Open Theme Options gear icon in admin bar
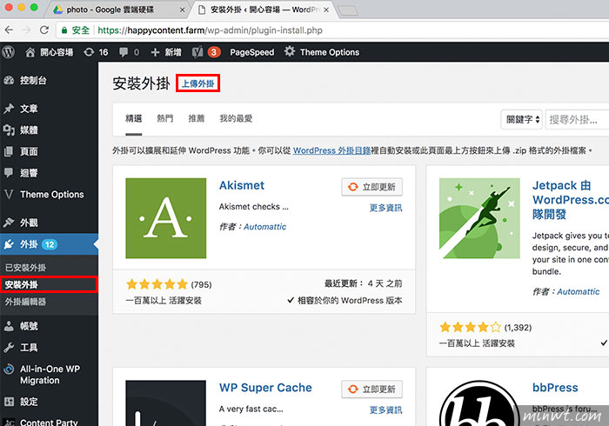This screenshot has height=426, width=609. 290,51
